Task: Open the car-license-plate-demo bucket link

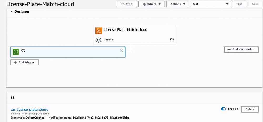Action: [29, 109]
